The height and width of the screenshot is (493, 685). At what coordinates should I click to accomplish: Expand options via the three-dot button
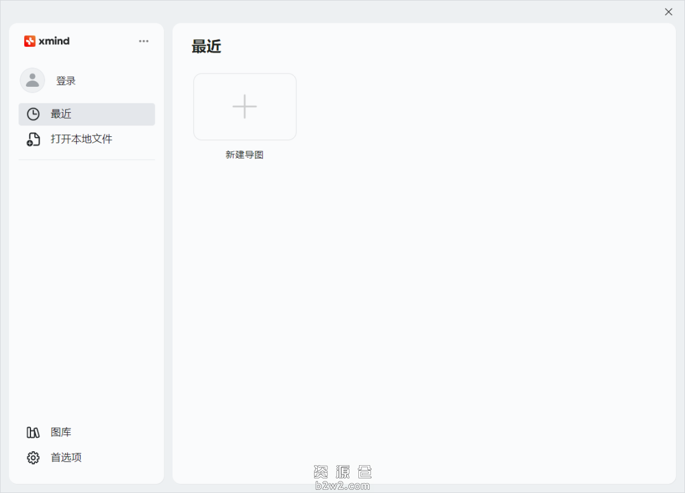[x=143, y=41]
